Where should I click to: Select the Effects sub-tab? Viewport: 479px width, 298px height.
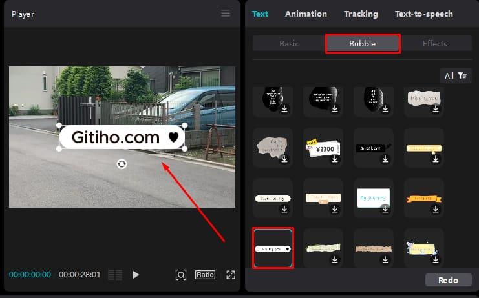435,44
